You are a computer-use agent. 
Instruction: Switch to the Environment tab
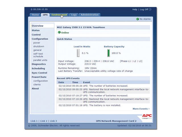coord(59,15)
